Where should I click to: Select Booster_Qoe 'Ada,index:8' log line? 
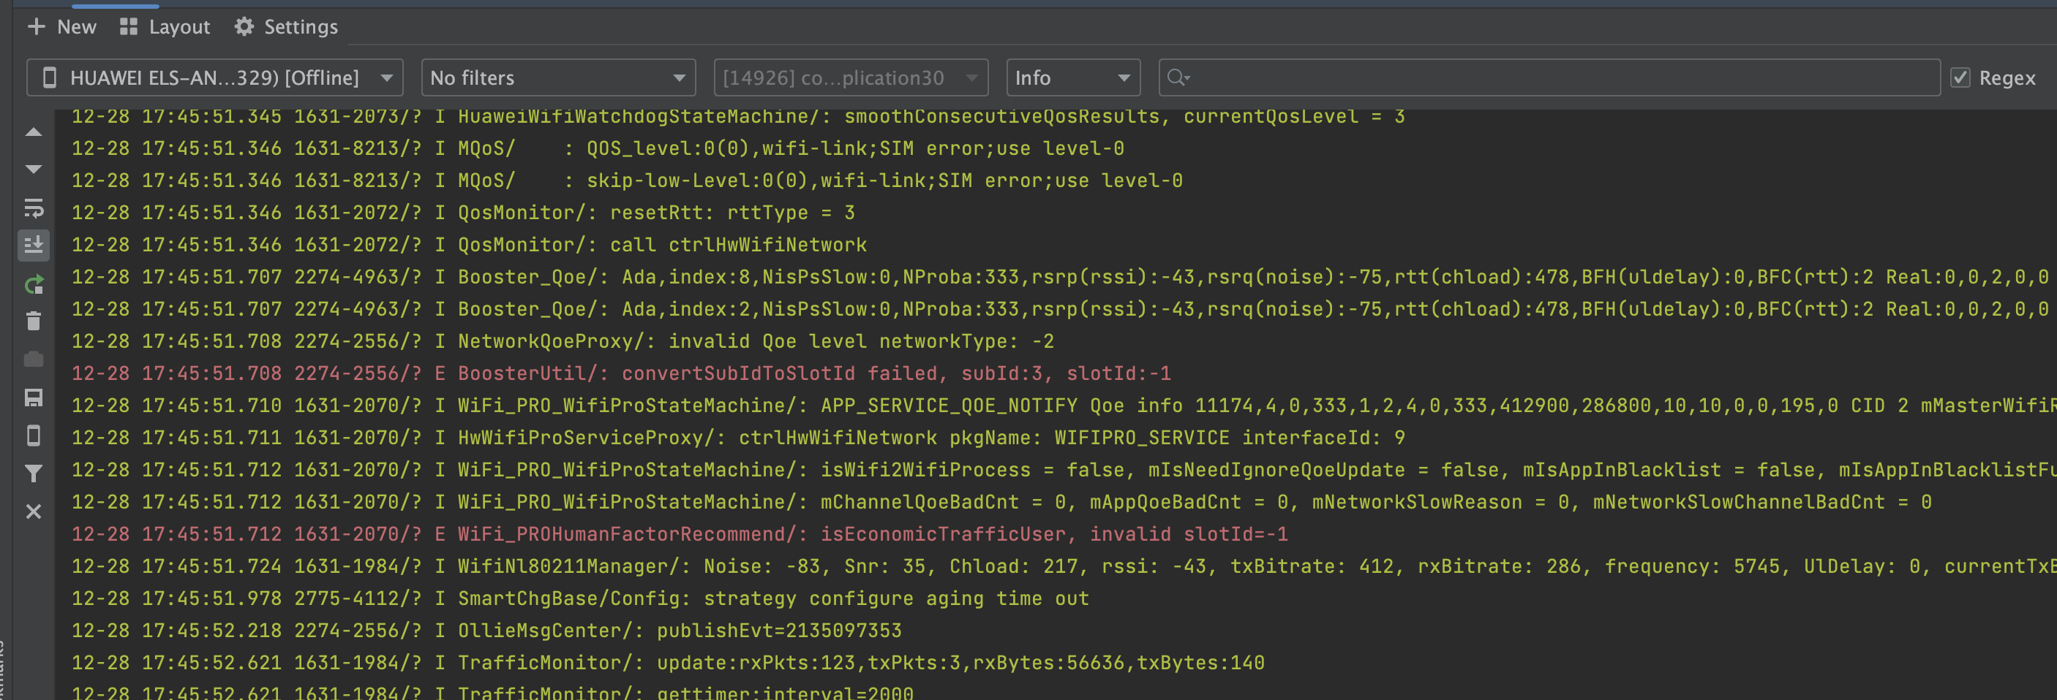[1061, 278]
